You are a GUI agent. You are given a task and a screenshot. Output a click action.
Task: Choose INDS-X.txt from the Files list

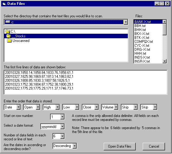point(142,57)
